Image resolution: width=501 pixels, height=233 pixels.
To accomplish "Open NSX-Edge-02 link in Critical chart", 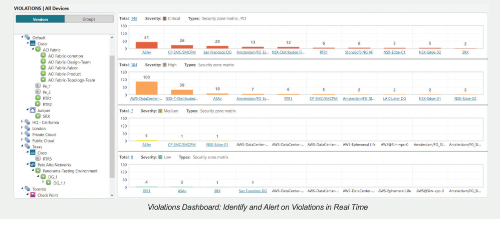I will point(430,52).
